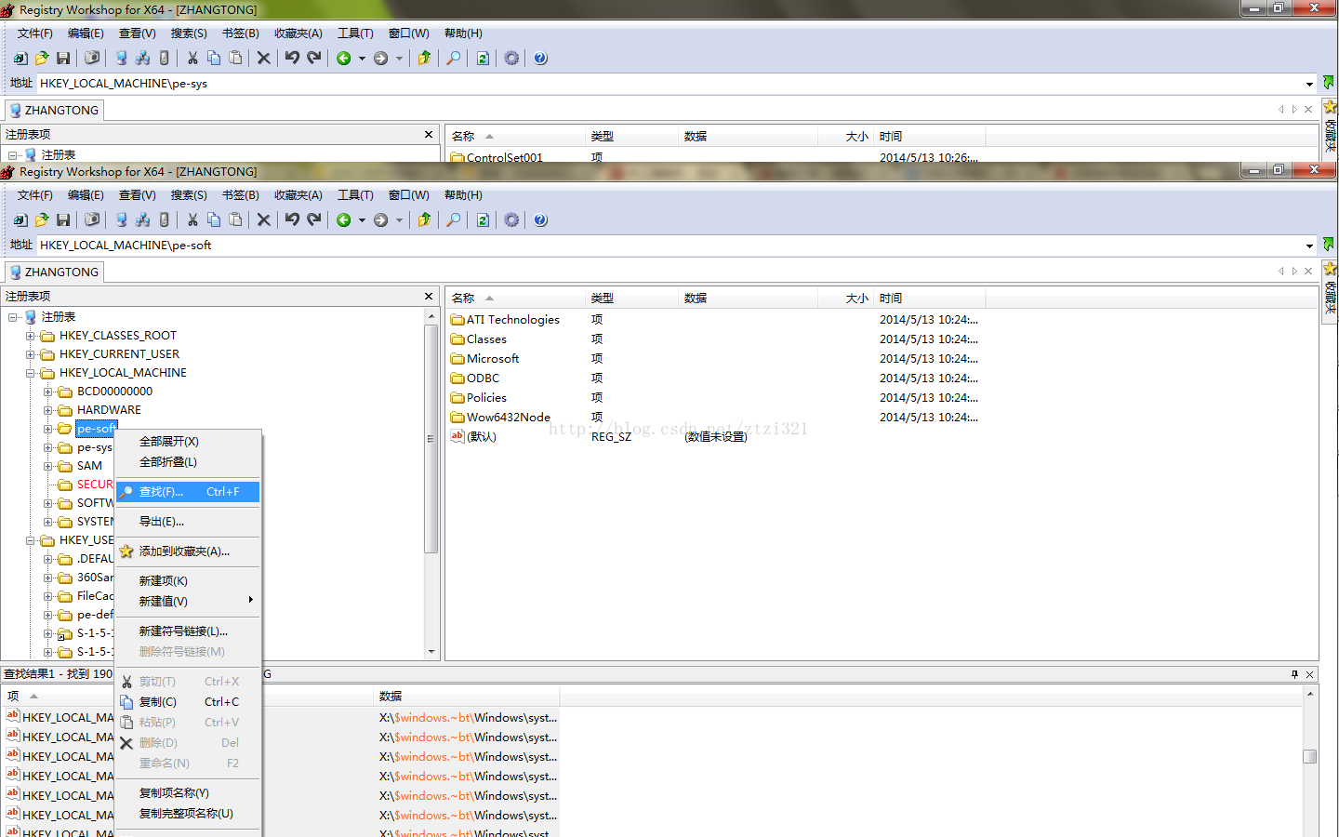Choose 全部折叠(L) in the context menu
The image size is (1339, 837).
pyautogui.click(x=188, y=462)
